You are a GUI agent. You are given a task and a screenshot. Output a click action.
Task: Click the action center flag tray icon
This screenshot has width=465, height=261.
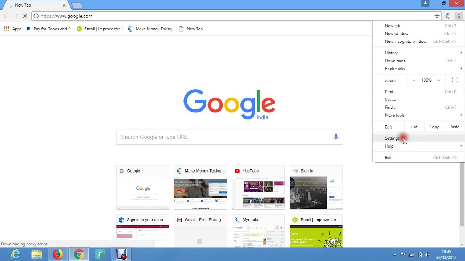(x=403, y=254)
